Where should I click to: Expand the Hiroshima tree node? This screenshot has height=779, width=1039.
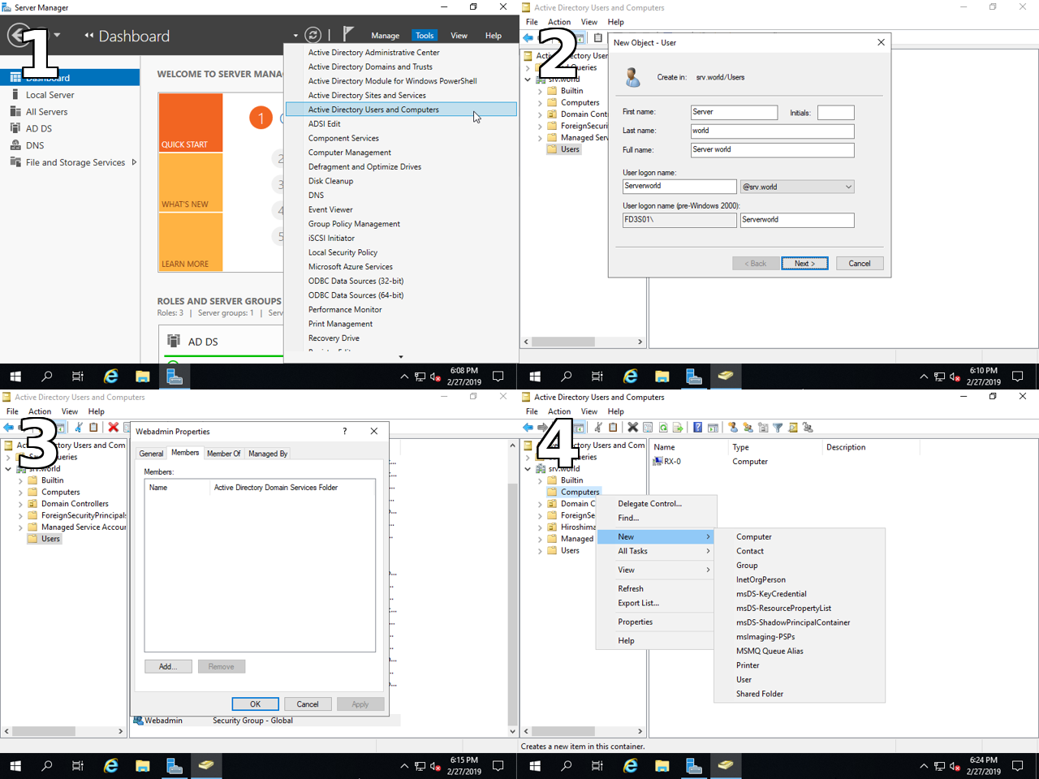(x=540, y=527)
